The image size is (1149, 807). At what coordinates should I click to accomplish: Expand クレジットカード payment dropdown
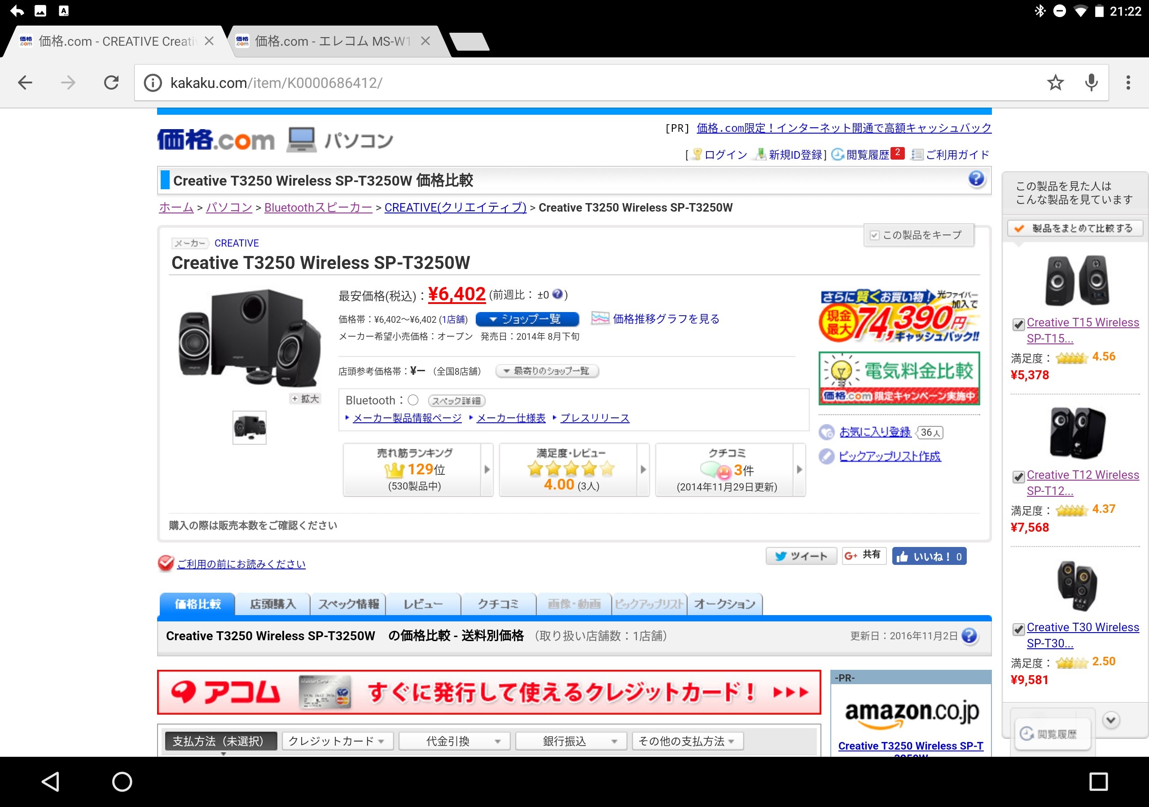coord(337,741)
